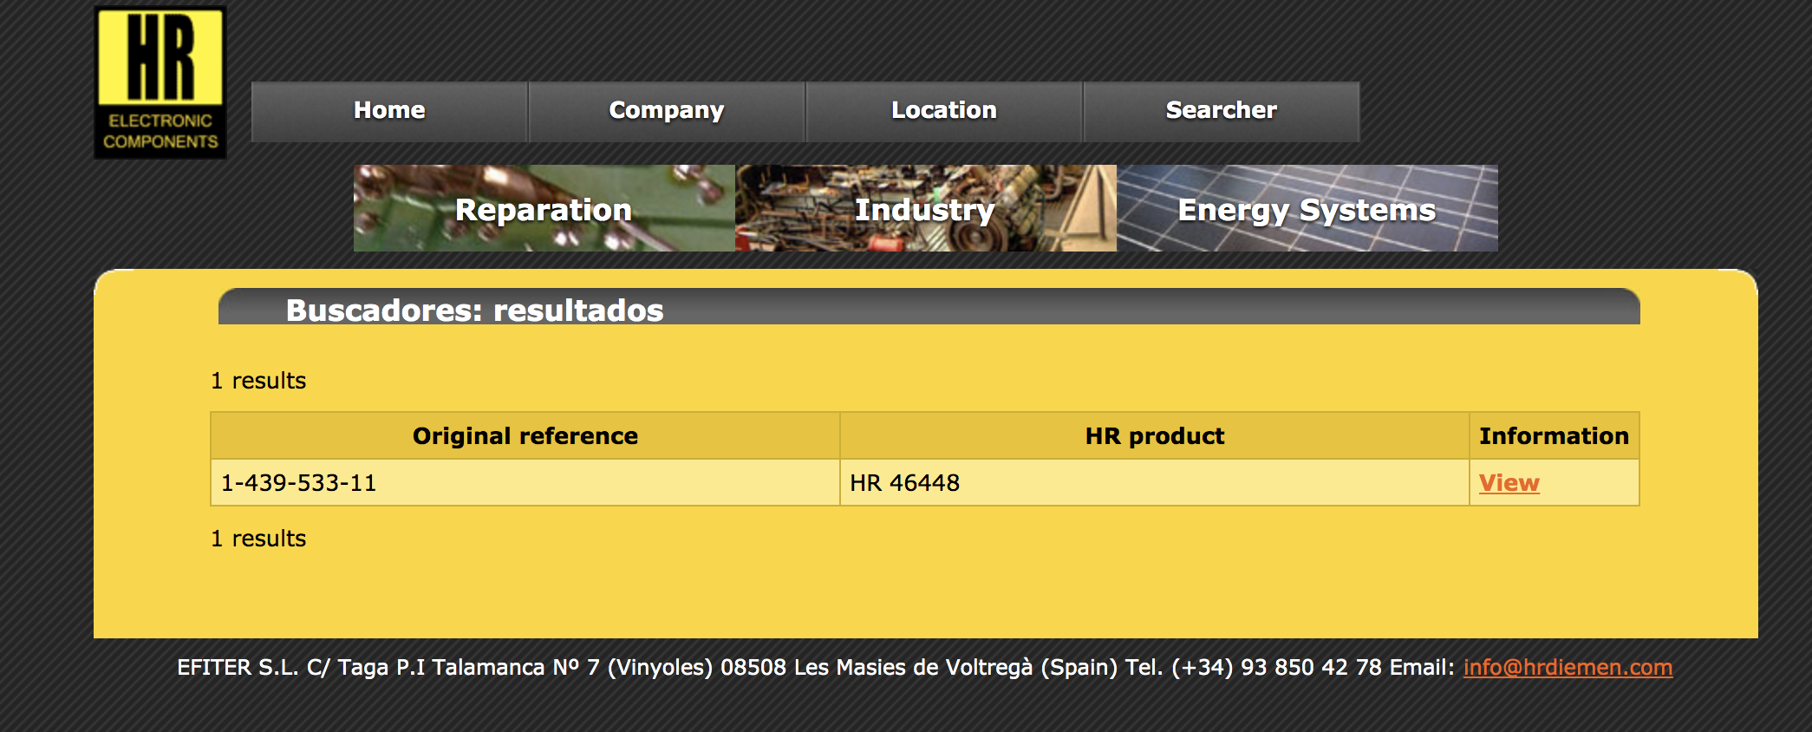The width and height of the screenshot is (1812, 732).
Task: Click the results count above the table
Action: point(258,381)
